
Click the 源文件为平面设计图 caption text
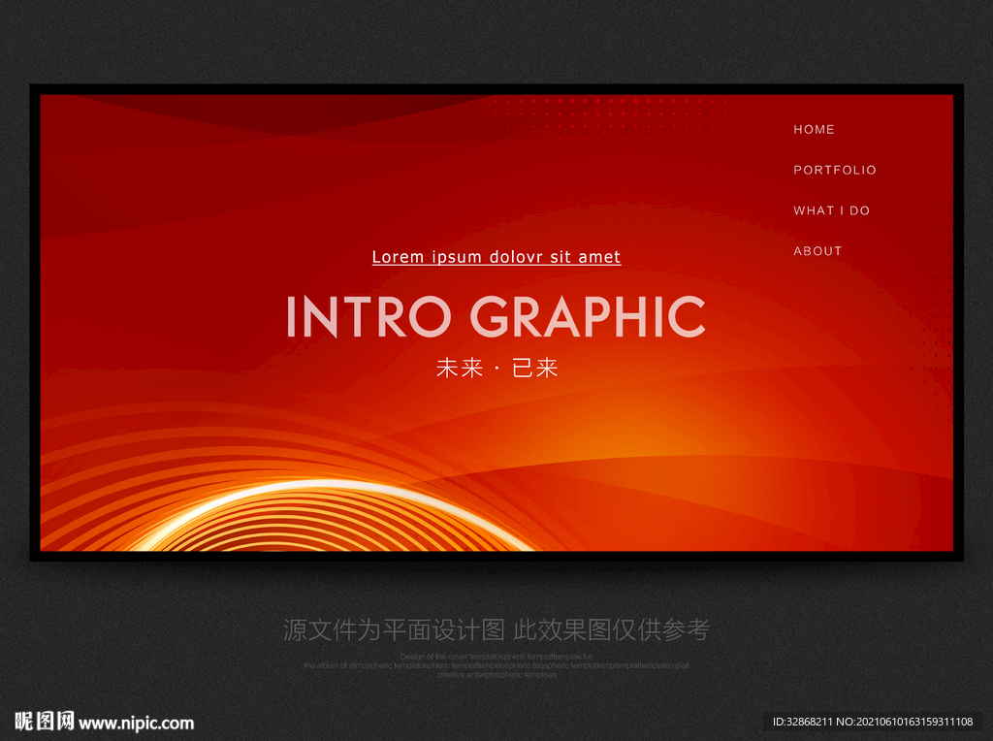pos(394,629)
